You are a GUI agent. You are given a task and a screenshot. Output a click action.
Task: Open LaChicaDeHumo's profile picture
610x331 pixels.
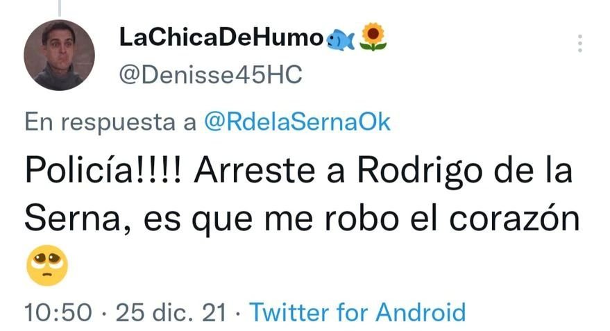(x=59, y=55)
